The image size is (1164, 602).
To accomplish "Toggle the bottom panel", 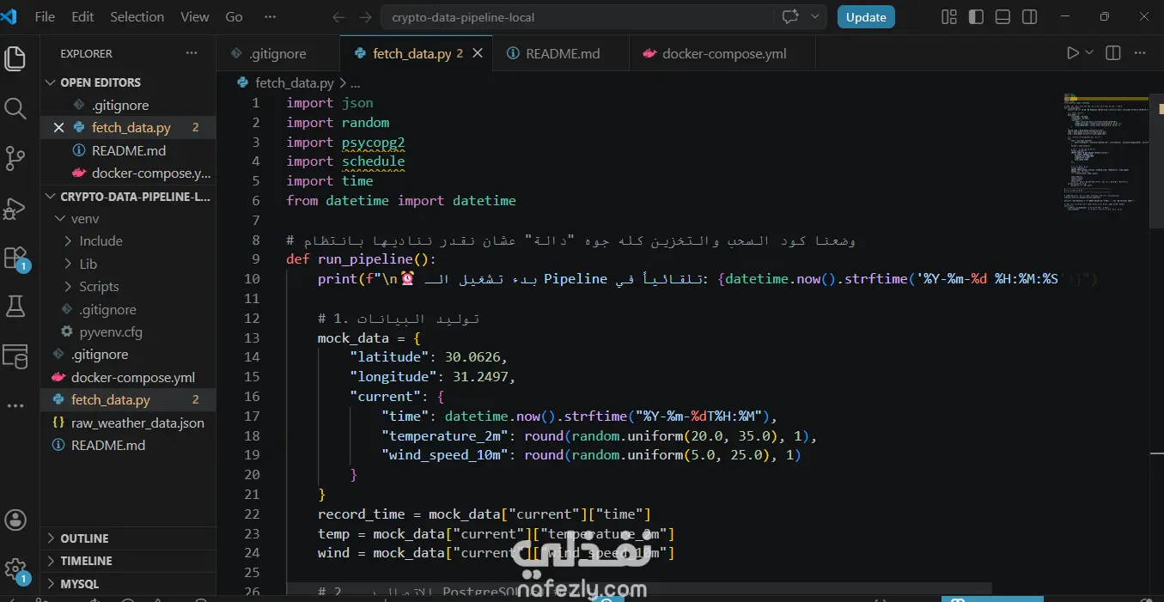I will click(1003, 17).
